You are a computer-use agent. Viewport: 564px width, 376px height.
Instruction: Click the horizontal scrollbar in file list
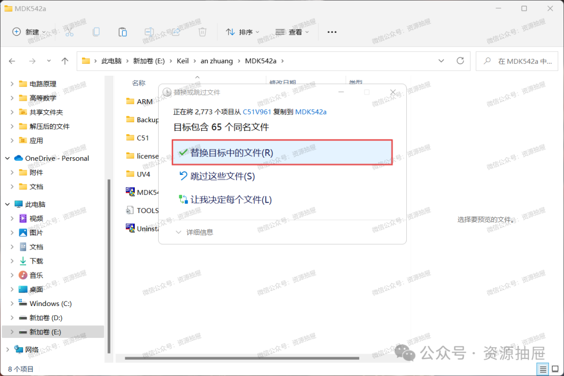pos(242,358)
